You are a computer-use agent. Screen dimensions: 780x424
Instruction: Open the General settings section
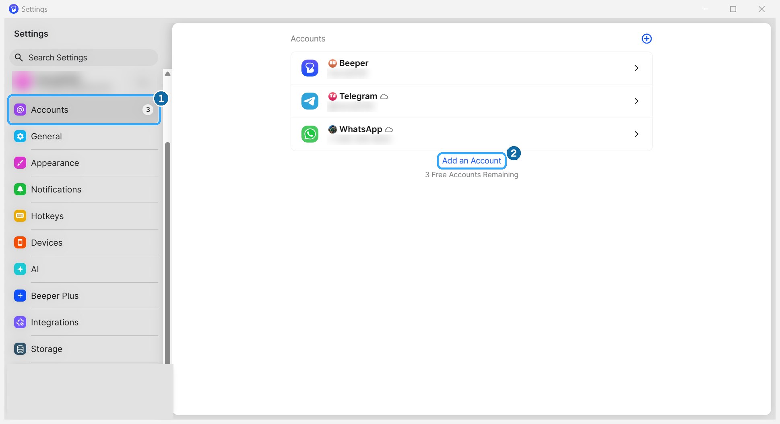84,136
